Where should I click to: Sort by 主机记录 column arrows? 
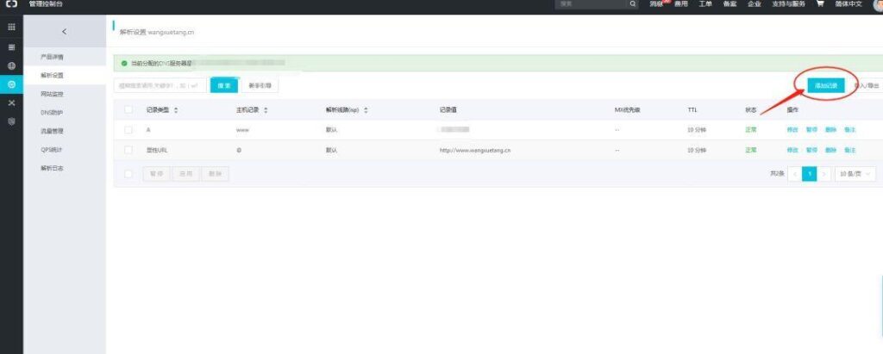pyautogui.click(x=266, y=110)
